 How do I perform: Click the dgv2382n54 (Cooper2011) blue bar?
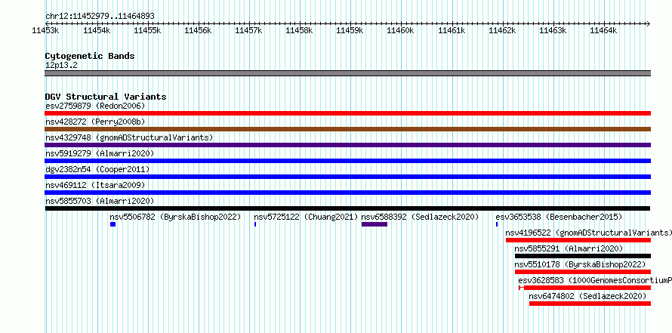tap(347, 177)
